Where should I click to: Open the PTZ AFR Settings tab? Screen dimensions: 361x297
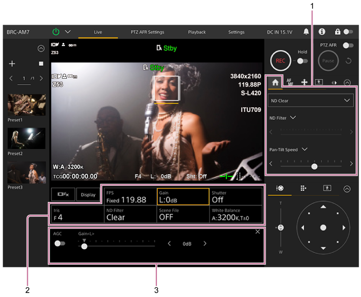[x=147, y=32]
